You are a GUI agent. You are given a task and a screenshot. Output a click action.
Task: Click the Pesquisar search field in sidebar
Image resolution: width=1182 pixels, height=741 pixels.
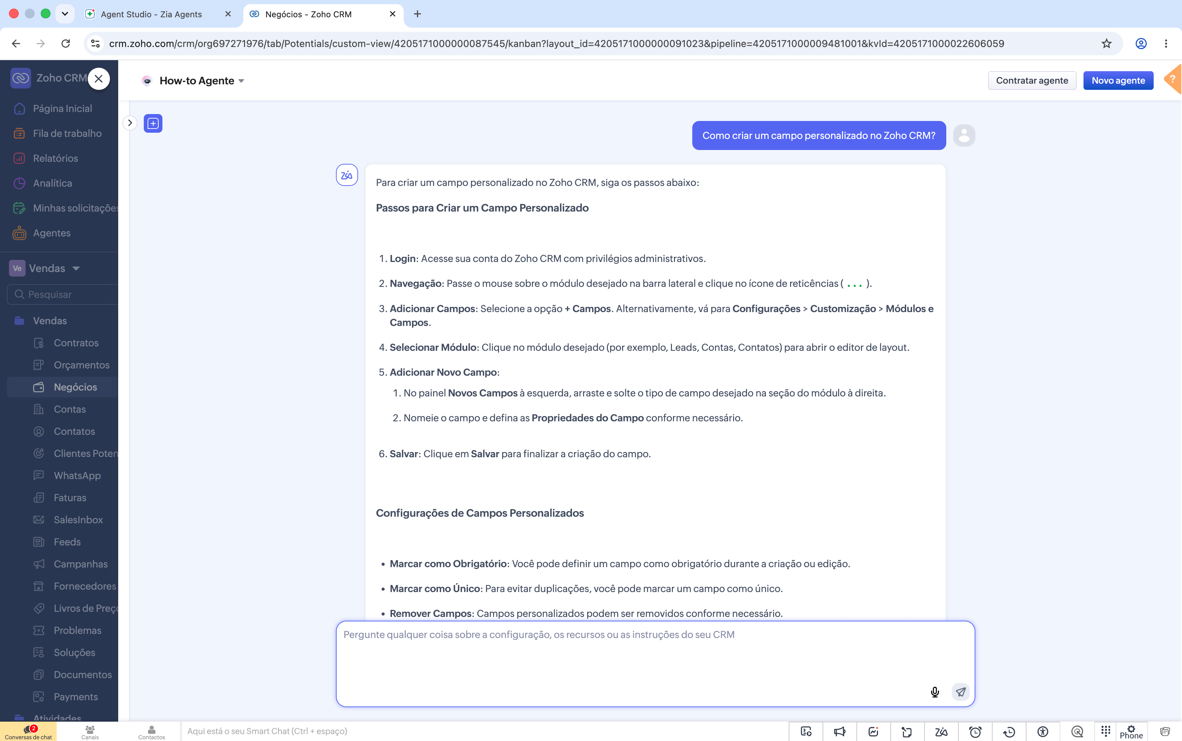click(x=63, y=294)
